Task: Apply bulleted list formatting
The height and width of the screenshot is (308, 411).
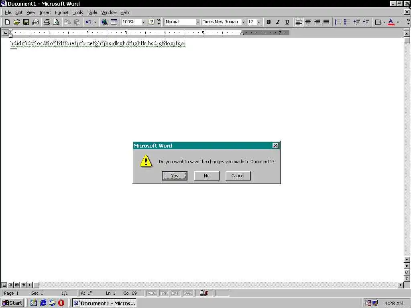Action: click(x=347, y=22)
